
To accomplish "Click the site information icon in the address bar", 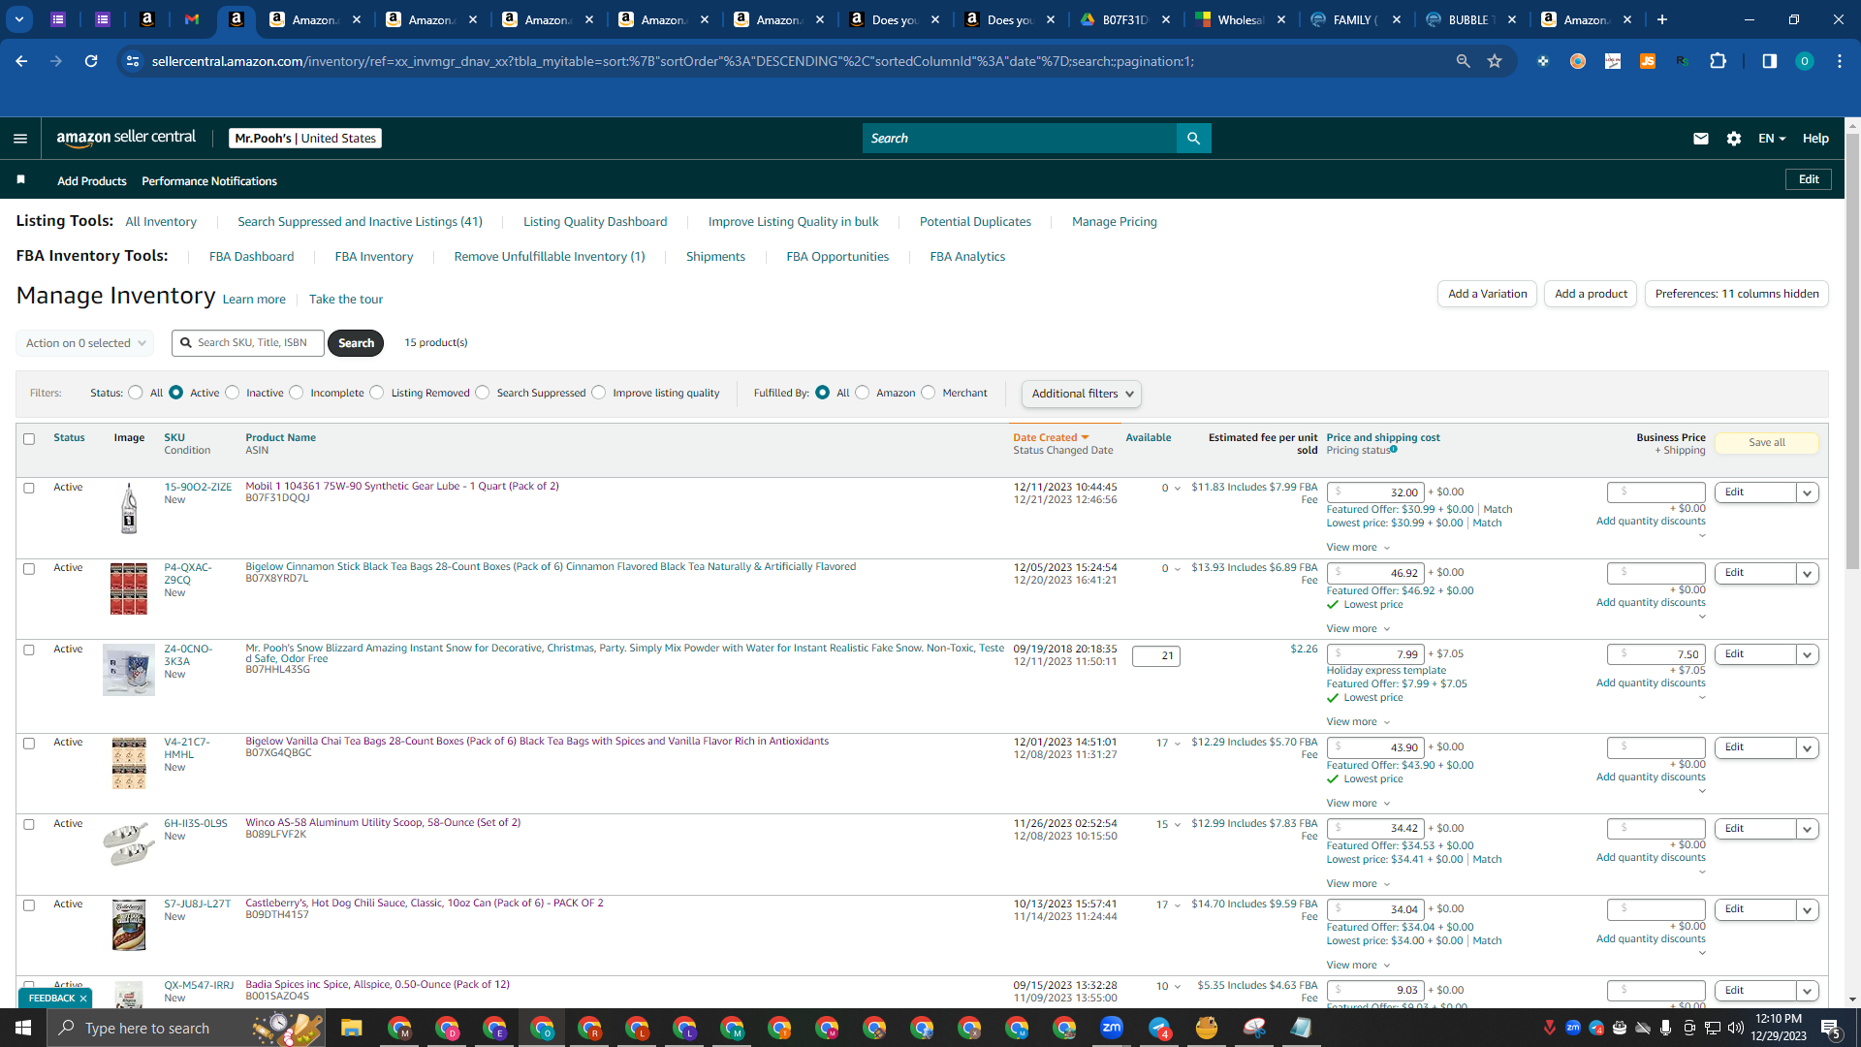I will tap(133, 61).
